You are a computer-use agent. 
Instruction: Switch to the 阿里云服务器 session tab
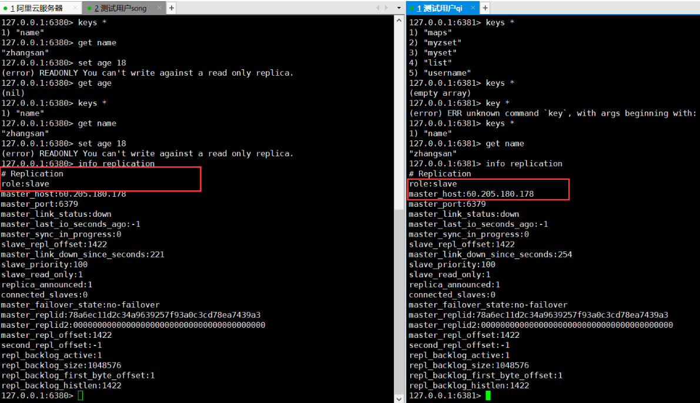[x=40, y=8]
